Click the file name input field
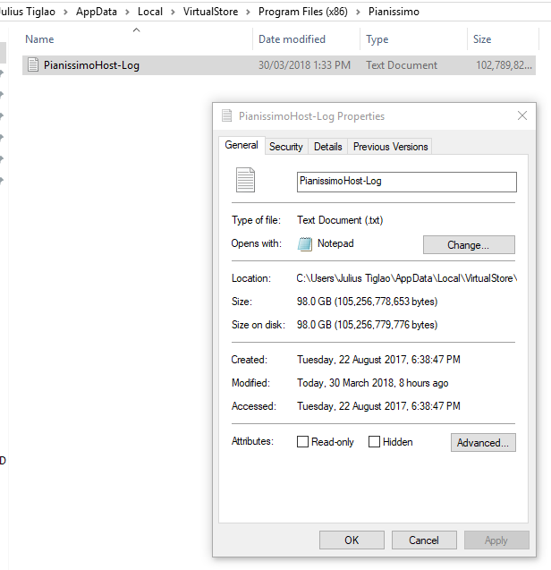Screen dimensions: 551x570 (x=406, y=182)
